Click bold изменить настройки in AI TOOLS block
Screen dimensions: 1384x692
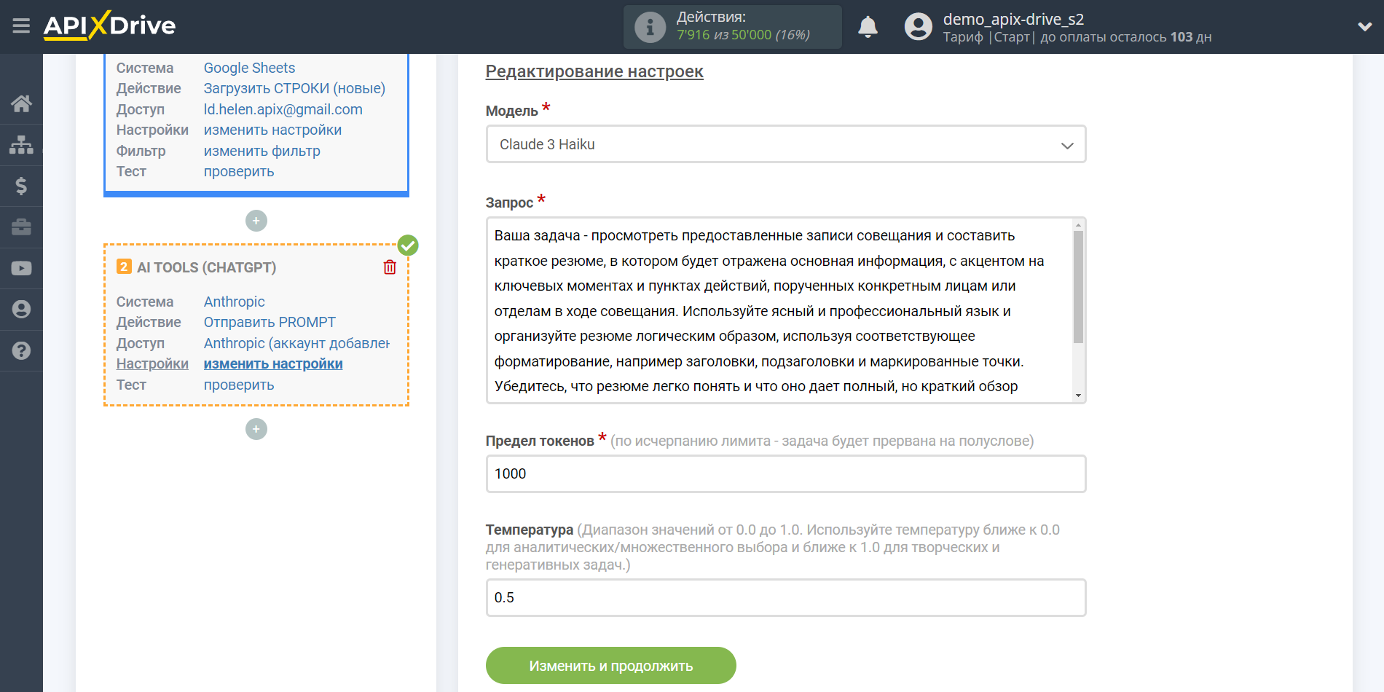coord(273,363)
